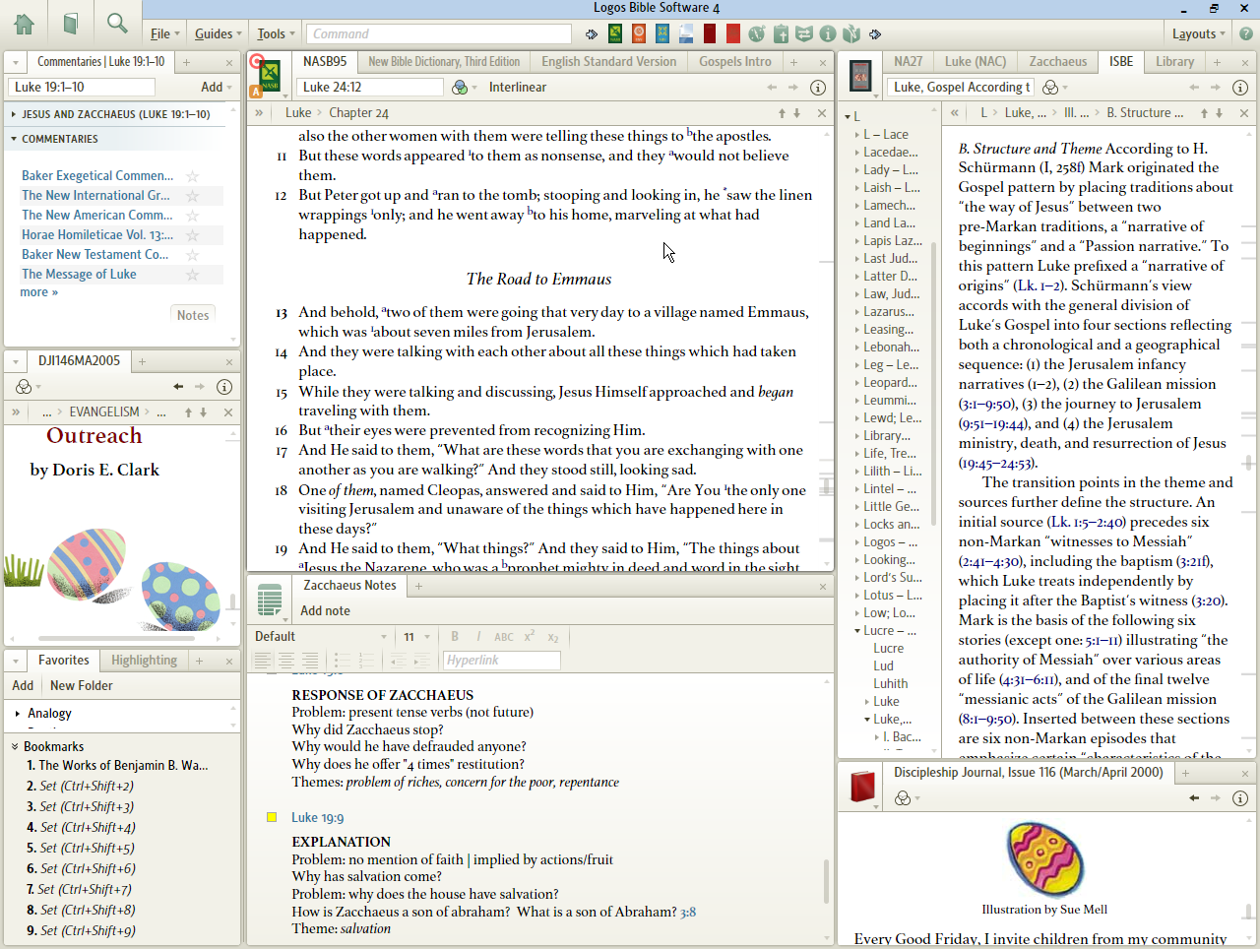The image size is (1260, 949).
Task: Open the globe shortcut icon in toolbar
Action: click(756, 33)
